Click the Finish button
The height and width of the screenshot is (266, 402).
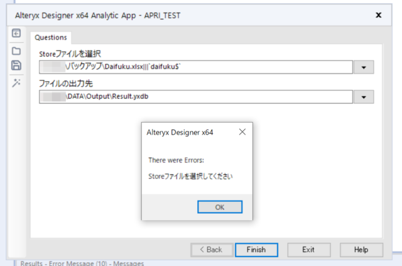tap(256, 250)
